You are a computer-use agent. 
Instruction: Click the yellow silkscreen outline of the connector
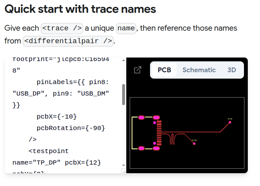pos(132,133)
